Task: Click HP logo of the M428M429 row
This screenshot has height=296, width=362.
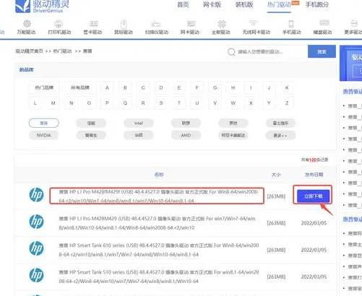Action: tap(37, 222)
